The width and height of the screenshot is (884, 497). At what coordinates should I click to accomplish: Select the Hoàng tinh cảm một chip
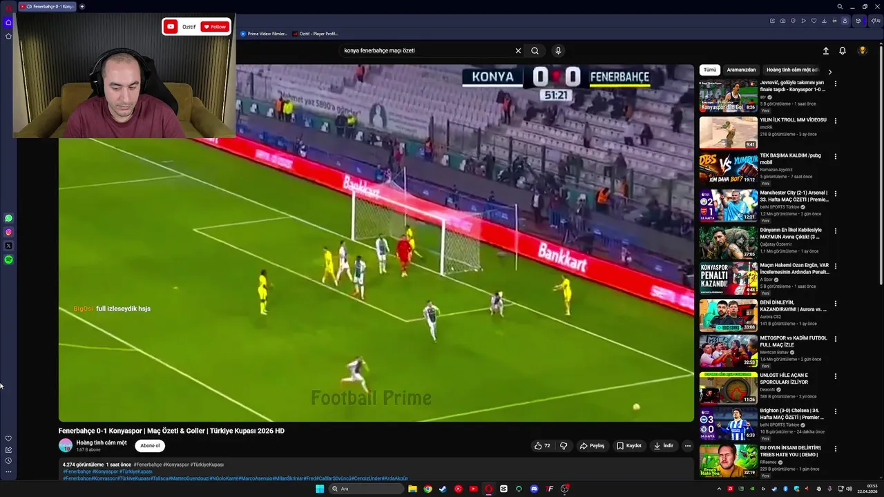click(x=792, y=70)
